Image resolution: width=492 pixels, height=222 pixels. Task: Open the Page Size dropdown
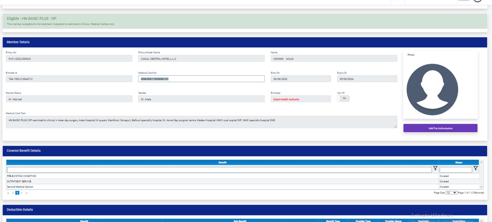(451, 193)
